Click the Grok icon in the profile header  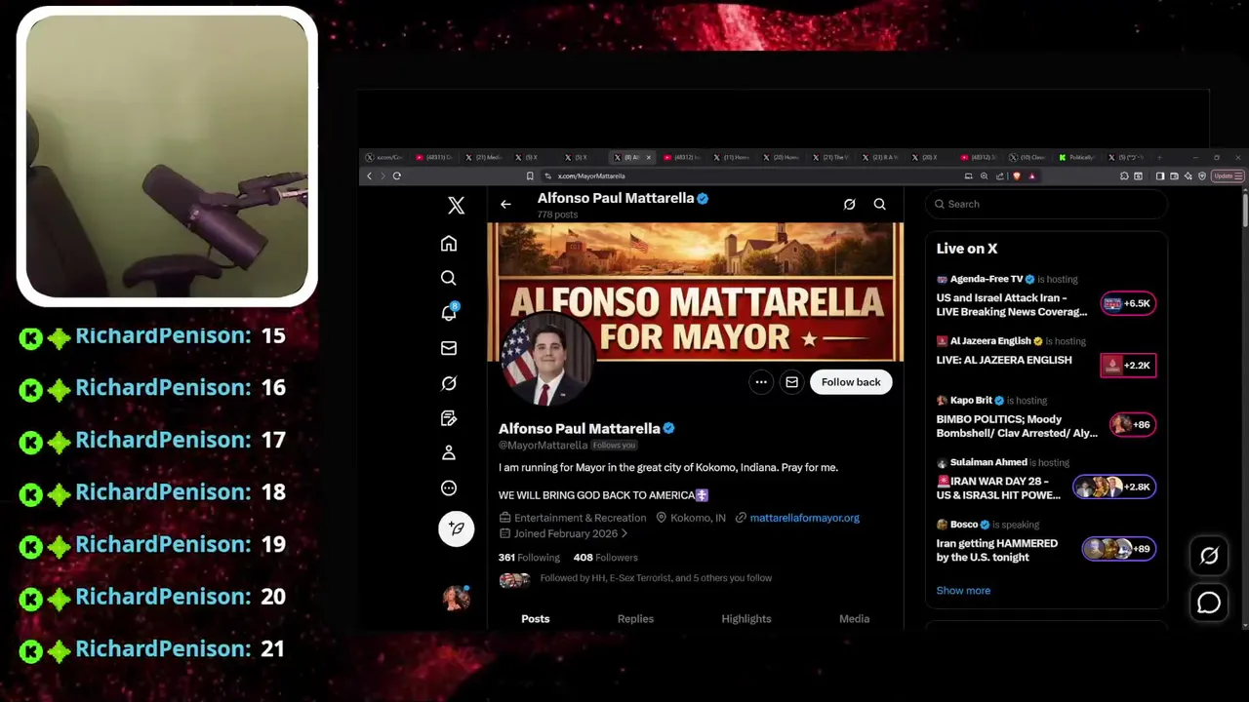click(849, 205)
